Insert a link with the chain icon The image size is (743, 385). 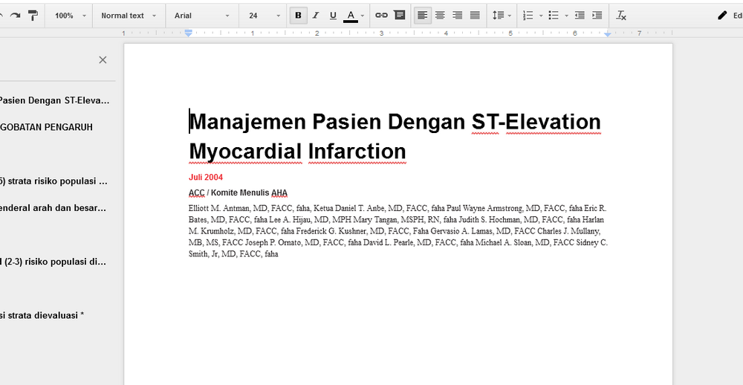tap(381, 16)
